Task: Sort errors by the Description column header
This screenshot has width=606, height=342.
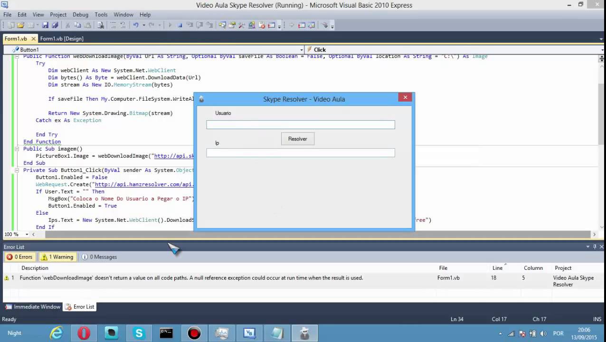Action: 35,268
